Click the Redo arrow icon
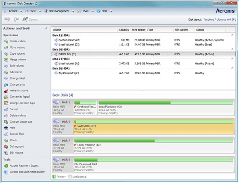Viewport: 239px width, 183px height. point(16,19)
